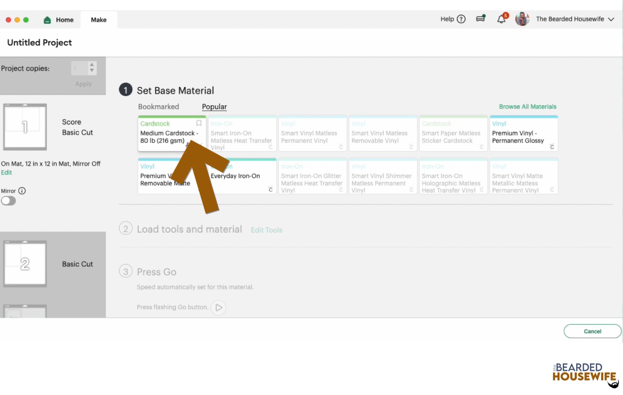Switch to the Make tab
This screenshot has height=395, width=623.
point(99,19)
